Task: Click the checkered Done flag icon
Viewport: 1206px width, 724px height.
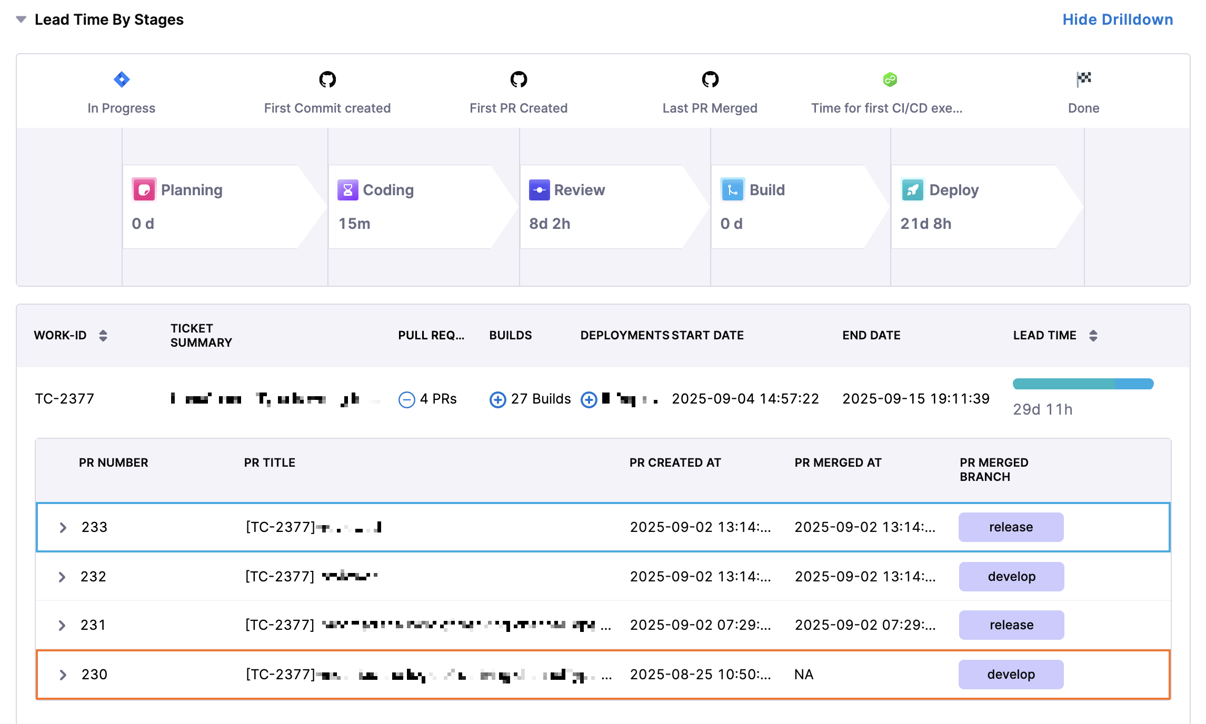Action: tap(1083, 79)
